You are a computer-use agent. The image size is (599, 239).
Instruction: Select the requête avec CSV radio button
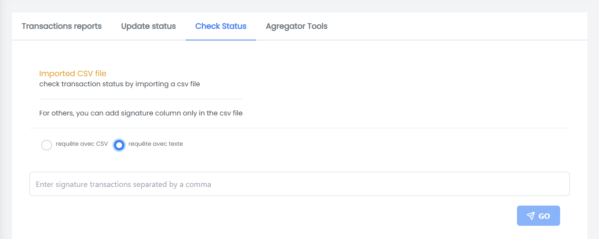point(47,145)
